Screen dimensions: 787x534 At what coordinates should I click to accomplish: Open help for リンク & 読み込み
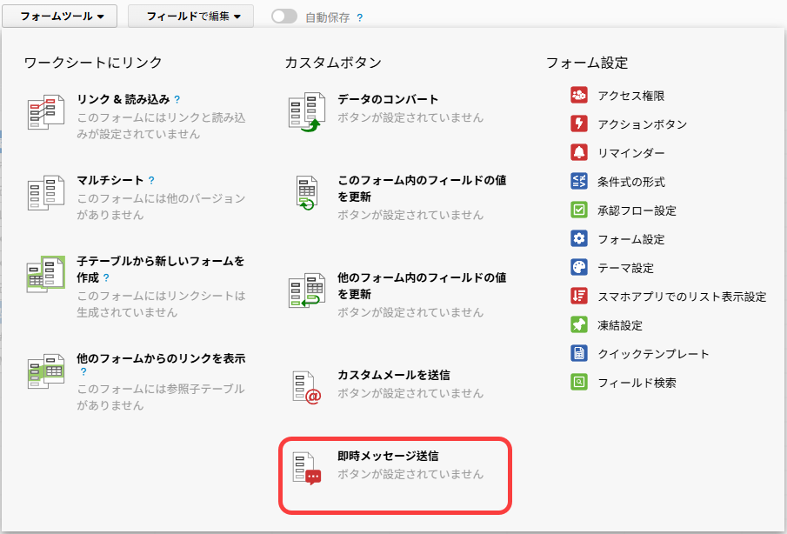coord(177,100)
